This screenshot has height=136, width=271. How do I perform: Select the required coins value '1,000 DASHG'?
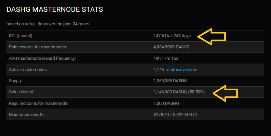tap(166, 104)
